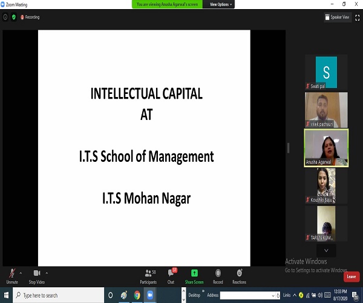Click the Recording indicator
The width and height of the screenshot is (363, 303).
pyautogui.click(x=30, y=17)
